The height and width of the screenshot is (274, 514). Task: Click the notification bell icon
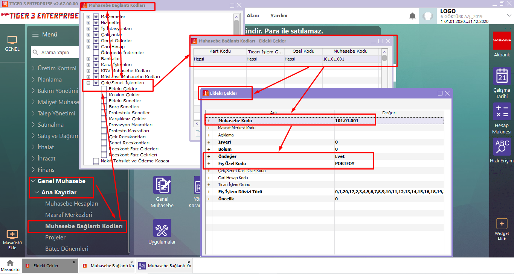413,16
